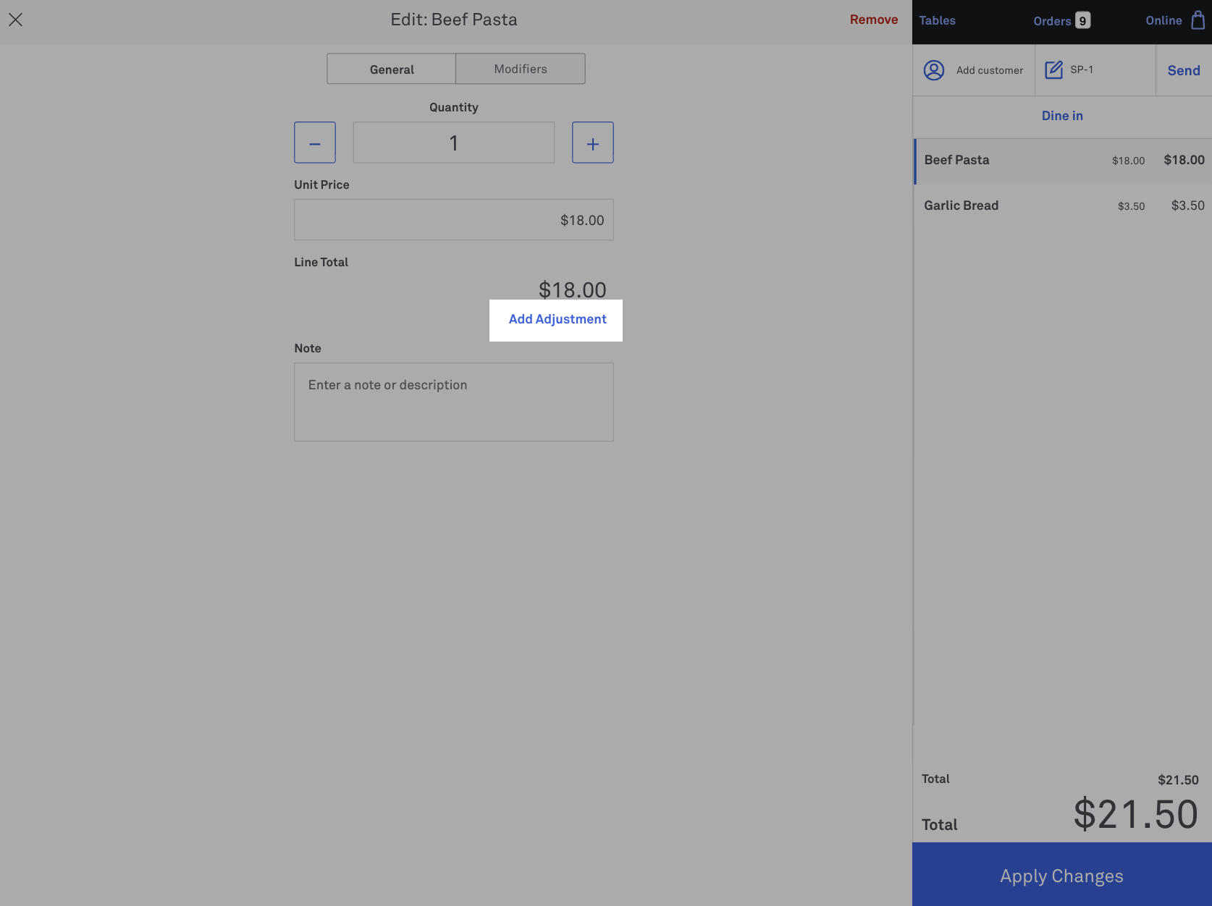The height and width of the screenshot is (906, 1212).
Task: Click the Quantity input field
Action: point(454,143)
